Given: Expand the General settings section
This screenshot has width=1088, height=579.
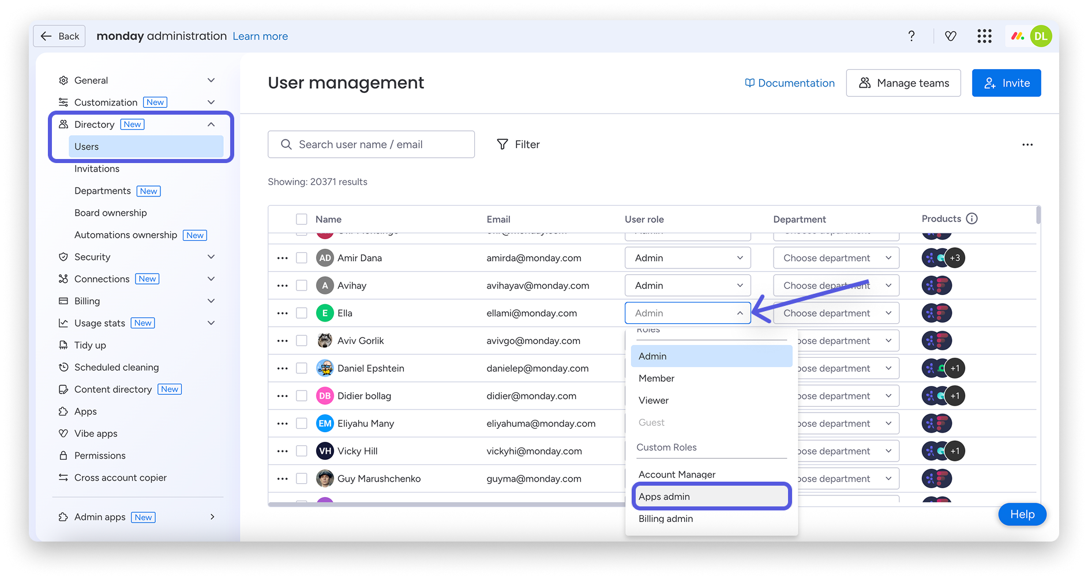Looking at the screenshot, I should [211, 80].
